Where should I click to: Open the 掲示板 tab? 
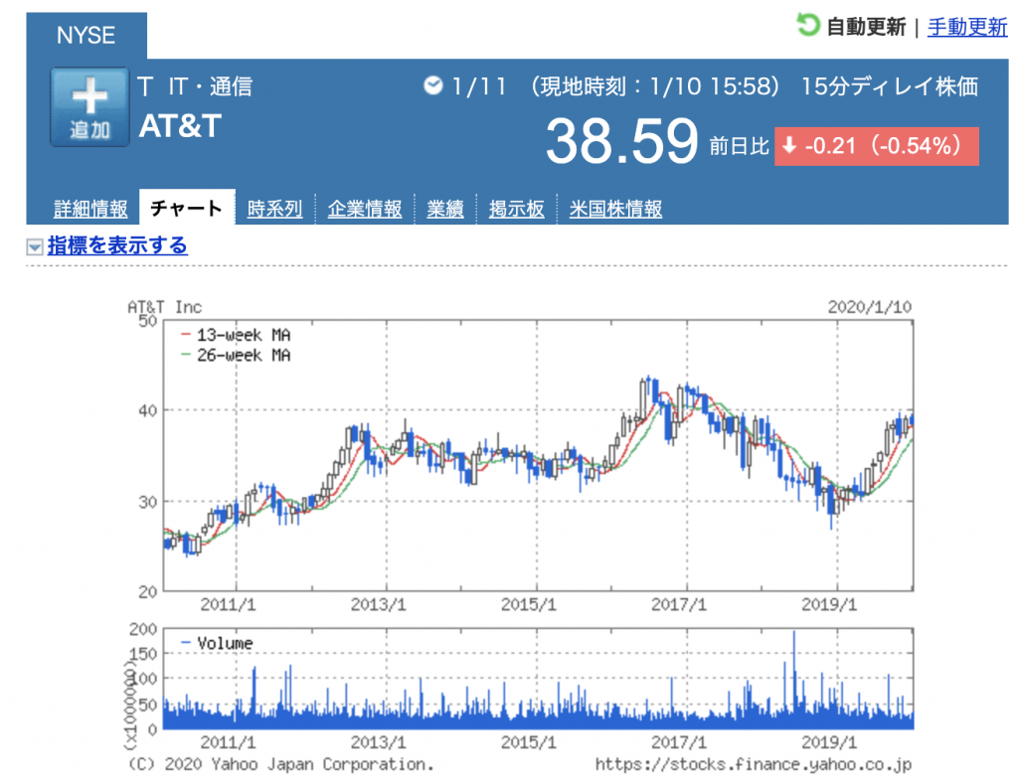(517, 209)
